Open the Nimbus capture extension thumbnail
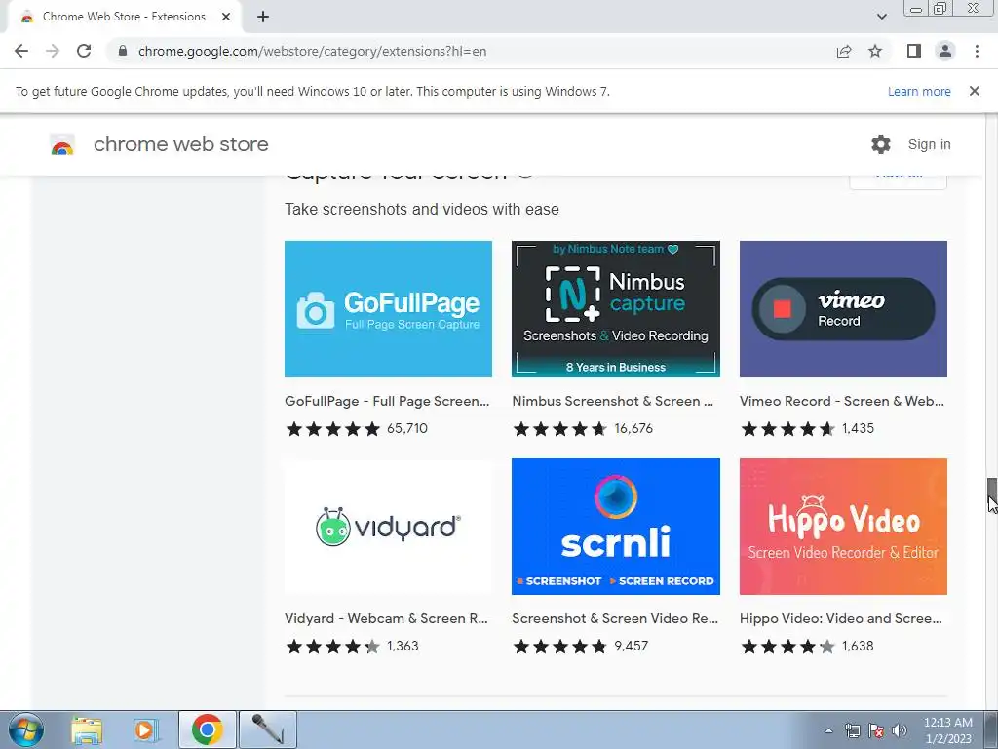The width and height of the screenshot is (998, 749). click(x=616, y=309)
